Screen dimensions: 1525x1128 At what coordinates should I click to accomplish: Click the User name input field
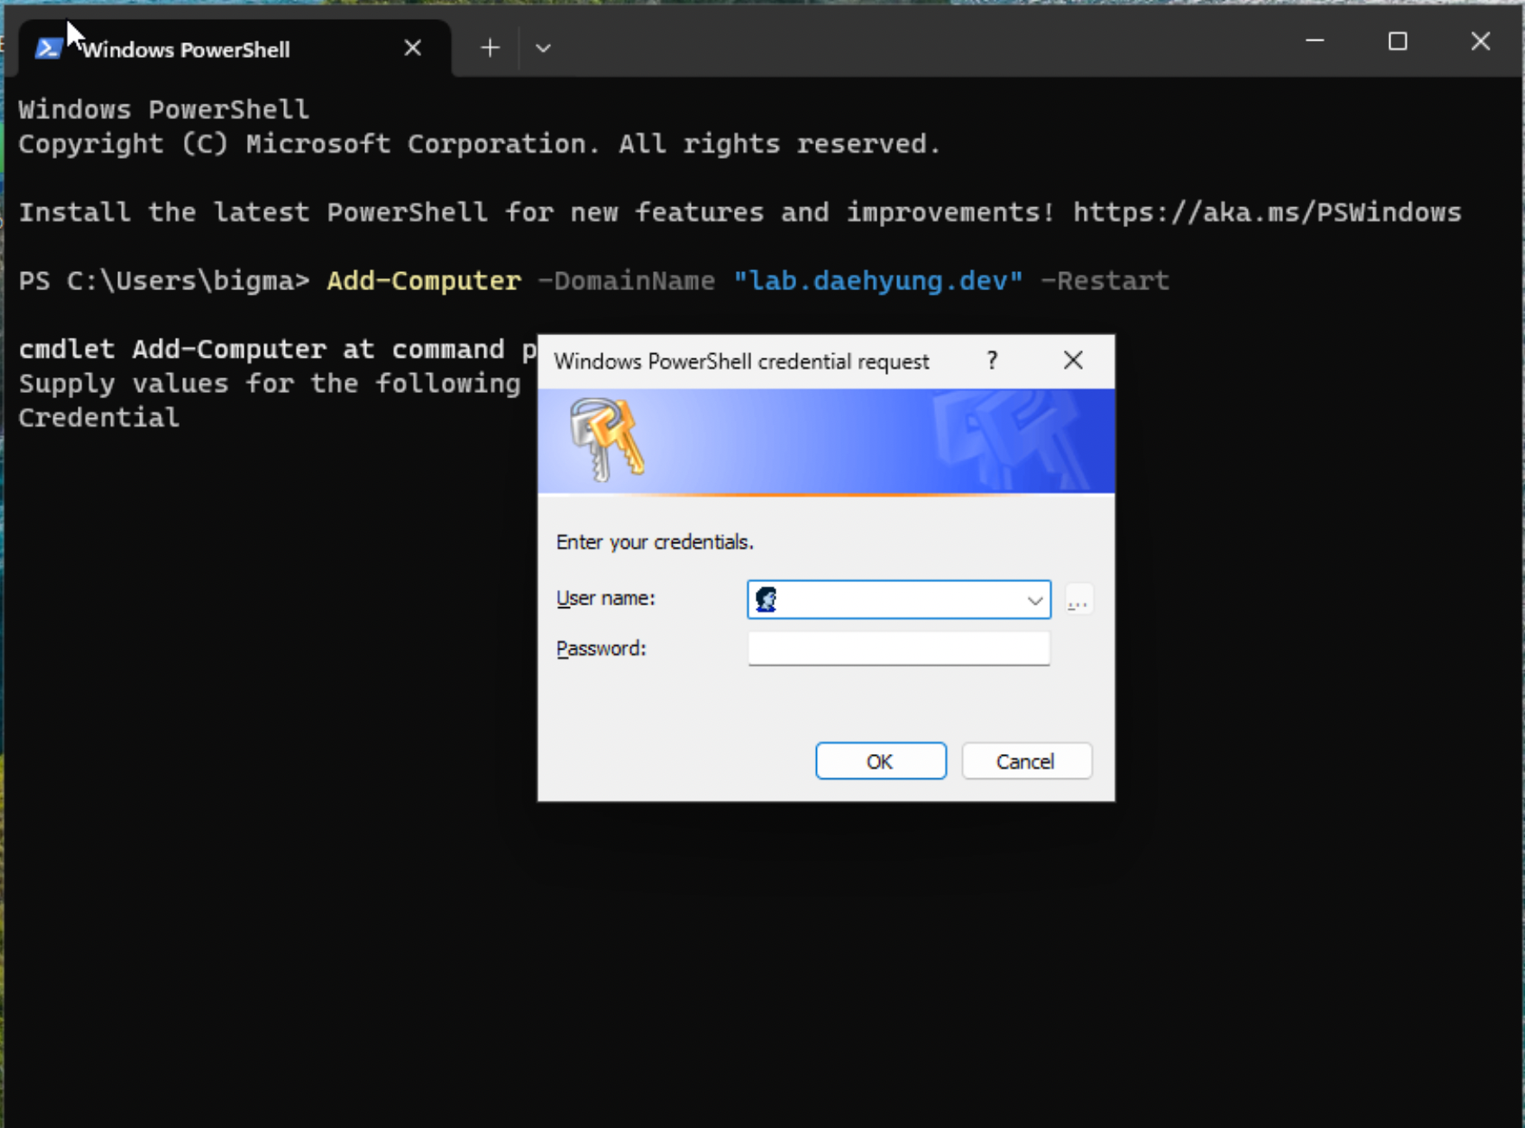pyautogui.click(x=898, y=599)
